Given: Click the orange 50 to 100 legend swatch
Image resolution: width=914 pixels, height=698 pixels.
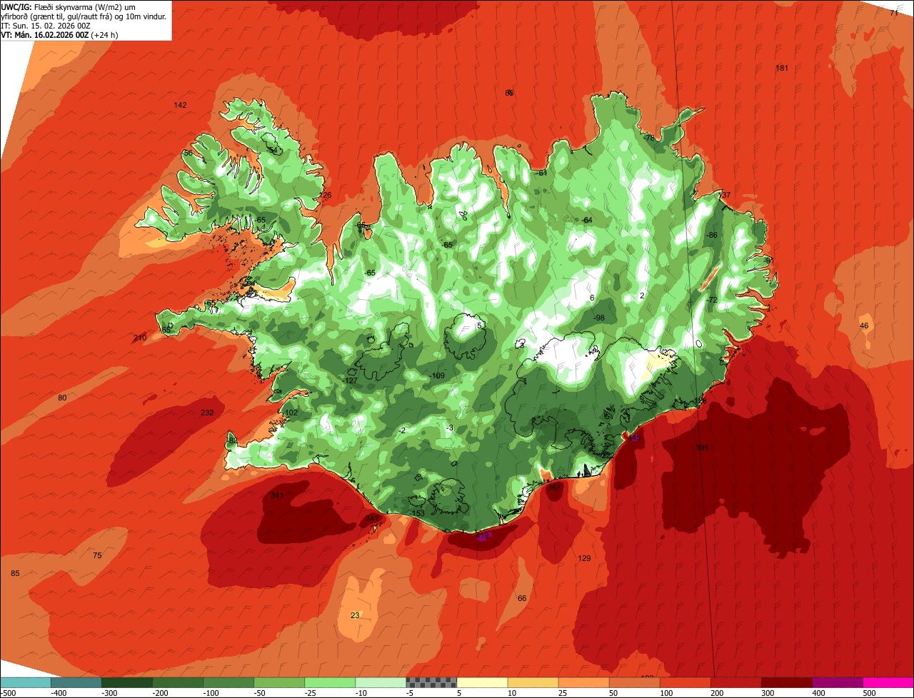Looking at the screenshot, I should point(634,682).
